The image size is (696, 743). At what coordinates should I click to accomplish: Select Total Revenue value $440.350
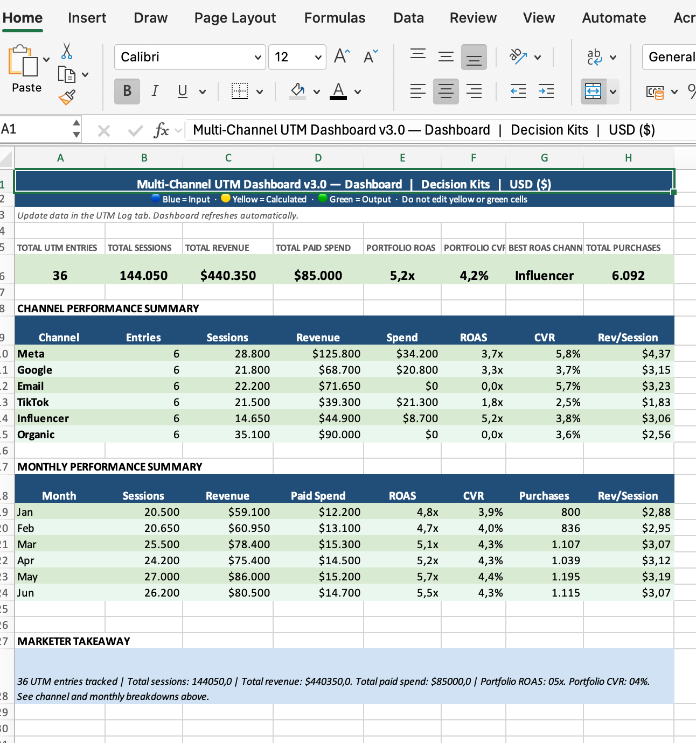[x=228, y=270]
